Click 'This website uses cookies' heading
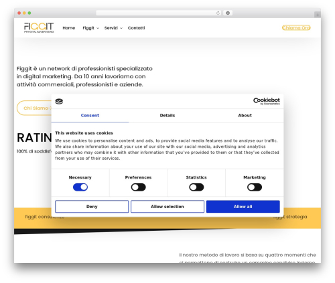335x283 pixels. (84, 133)
